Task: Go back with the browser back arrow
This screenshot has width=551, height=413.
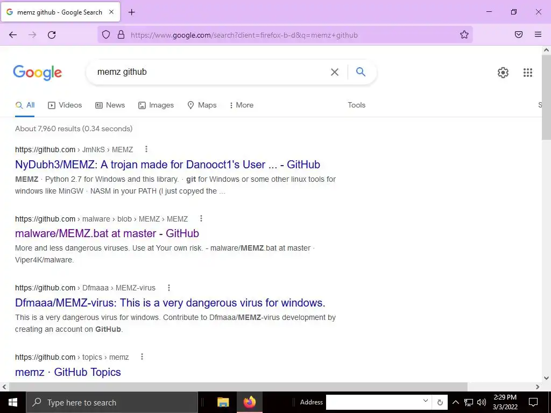Action: 13,35
